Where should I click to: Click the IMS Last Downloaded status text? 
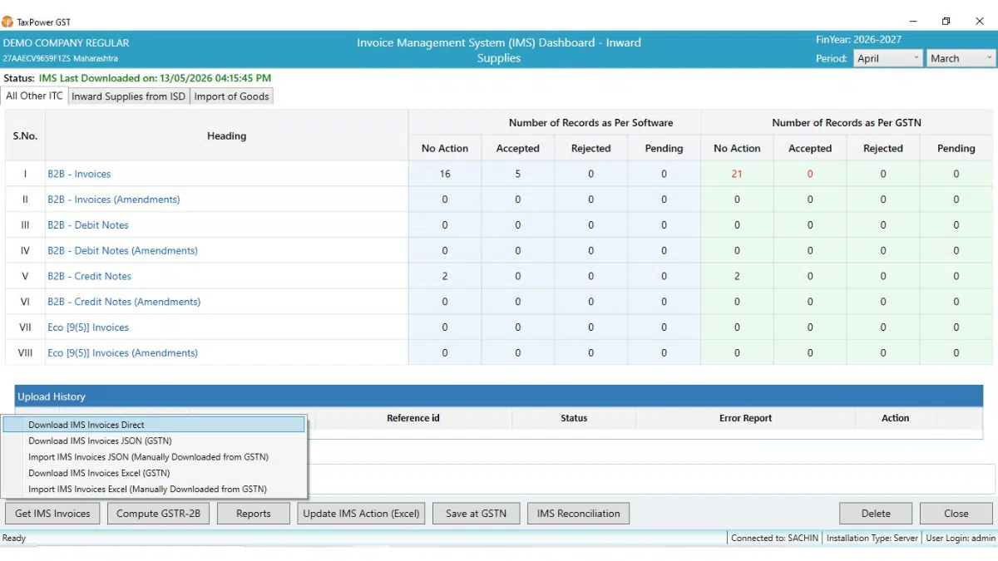(155, 78)
